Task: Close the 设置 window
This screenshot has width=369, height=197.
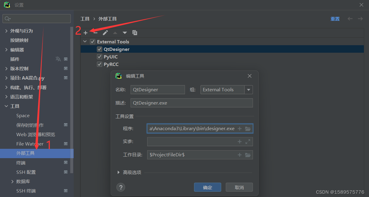Action: (361, 5)
